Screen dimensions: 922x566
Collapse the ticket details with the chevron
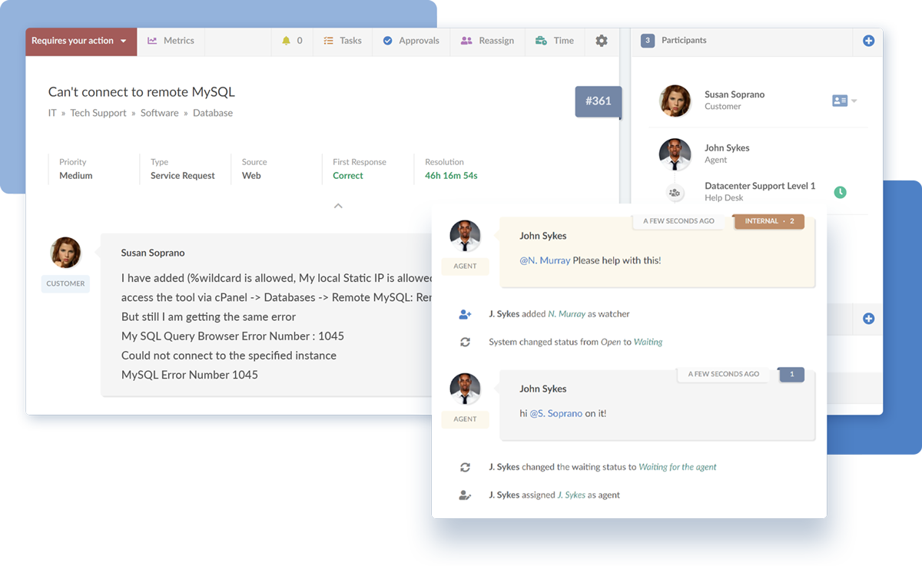[x=338, y=206]
